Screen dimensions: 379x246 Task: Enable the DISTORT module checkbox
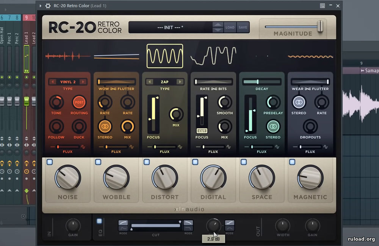[x=147, y=162]
